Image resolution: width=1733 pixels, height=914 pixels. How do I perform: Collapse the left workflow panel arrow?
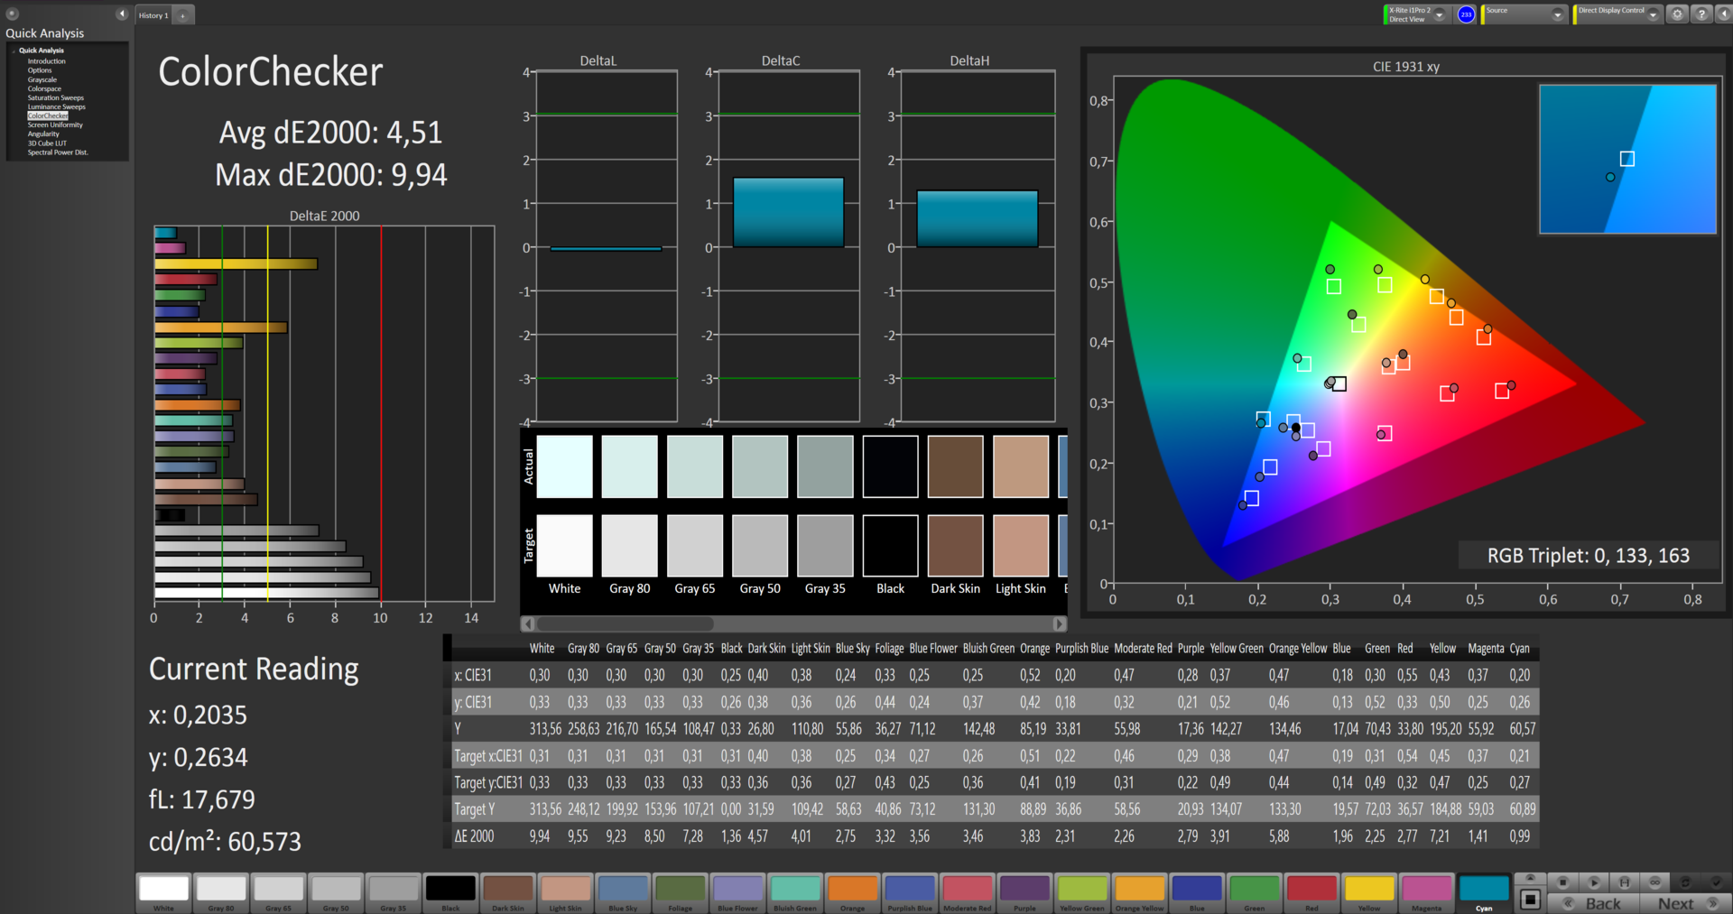tap(122, 14)
